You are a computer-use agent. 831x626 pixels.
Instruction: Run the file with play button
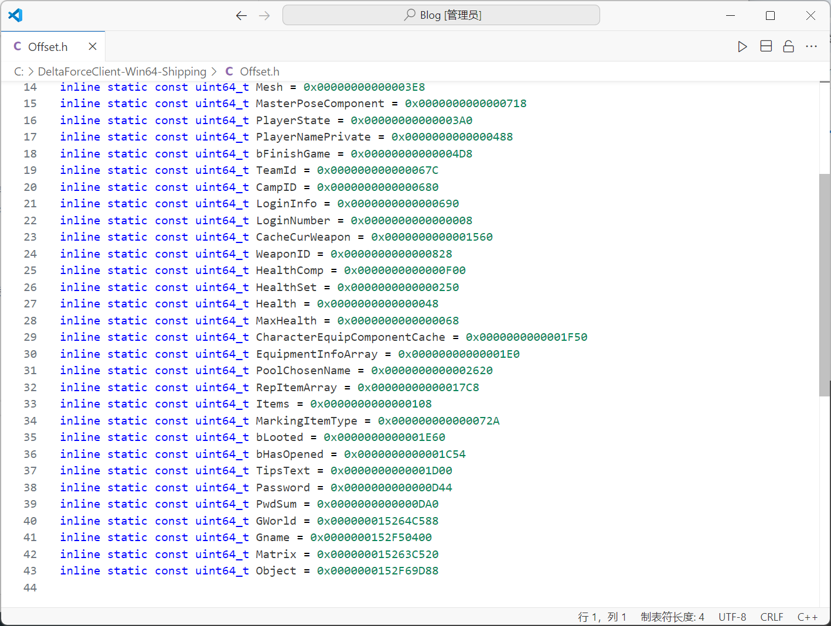tap(742, 47)
